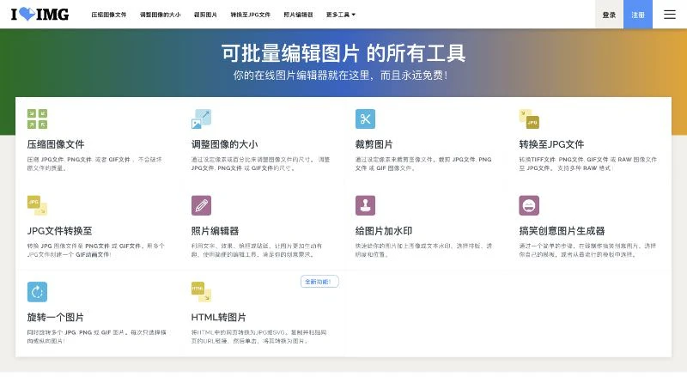The height and width of the screenshot is (377, 687).
Task: Click the 裁剪图片 scissors crop icon
Action: click(x=365, y=119)
